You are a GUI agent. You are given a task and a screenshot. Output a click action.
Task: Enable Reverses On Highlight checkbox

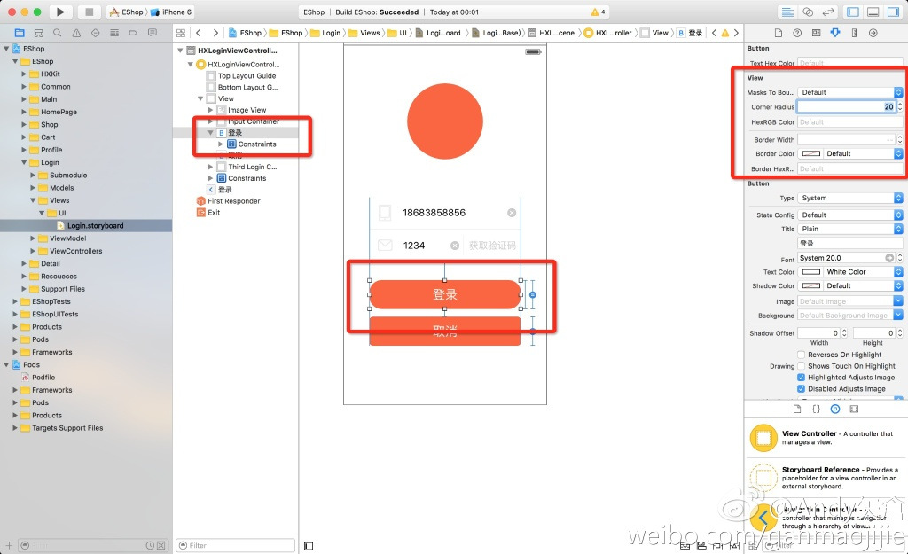pyautogui.click(x=802, y=355)
